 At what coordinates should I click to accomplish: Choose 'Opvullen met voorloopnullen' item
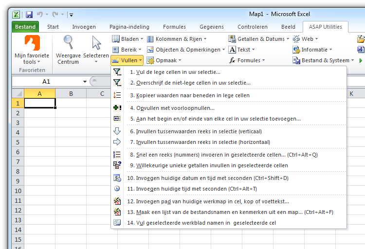tap(229, 108)
